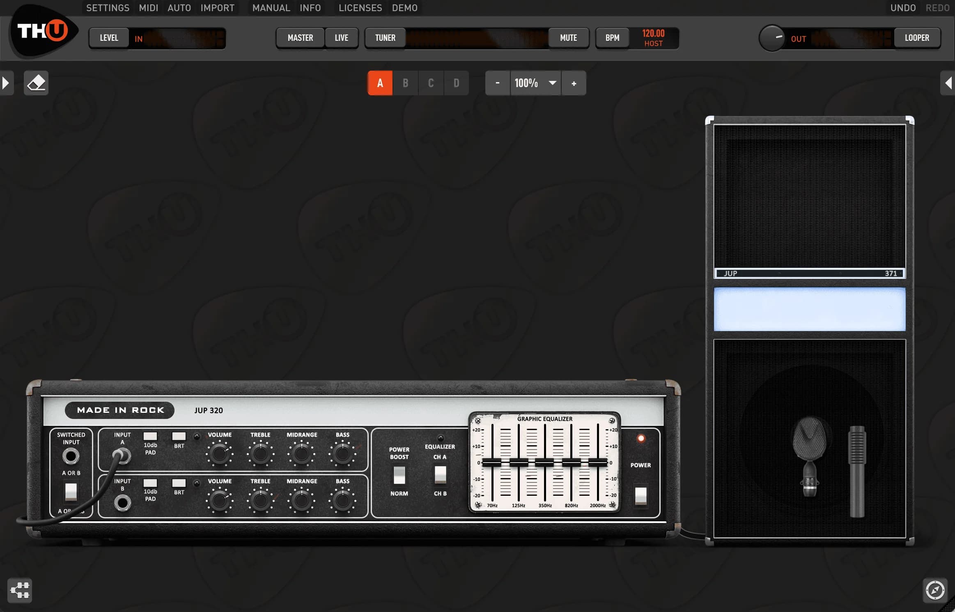Screen dimensions: 955x612
Task: Toggle Equalizer CH A/CH B switch
Action: tap(440, 475)
